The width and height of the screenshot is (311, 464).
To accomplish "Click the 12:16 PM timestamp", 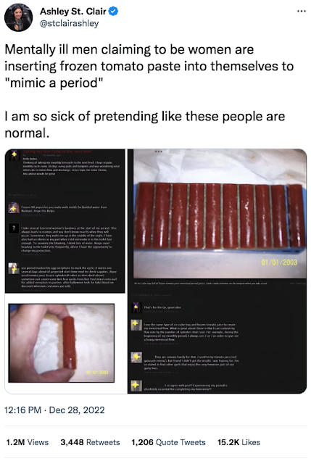I will pos(22,410).
